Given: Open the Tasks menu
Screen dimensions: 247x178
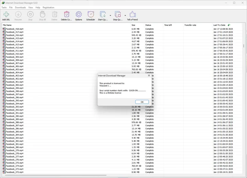Looking at the screenshot, I should pos(4,7).
